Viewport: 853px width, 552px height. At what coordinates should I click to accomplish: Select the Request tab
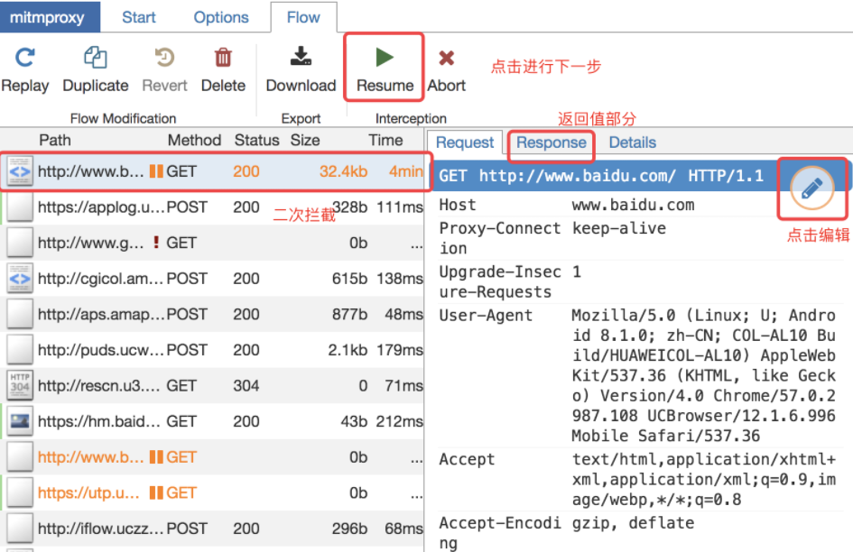(464, 142)
